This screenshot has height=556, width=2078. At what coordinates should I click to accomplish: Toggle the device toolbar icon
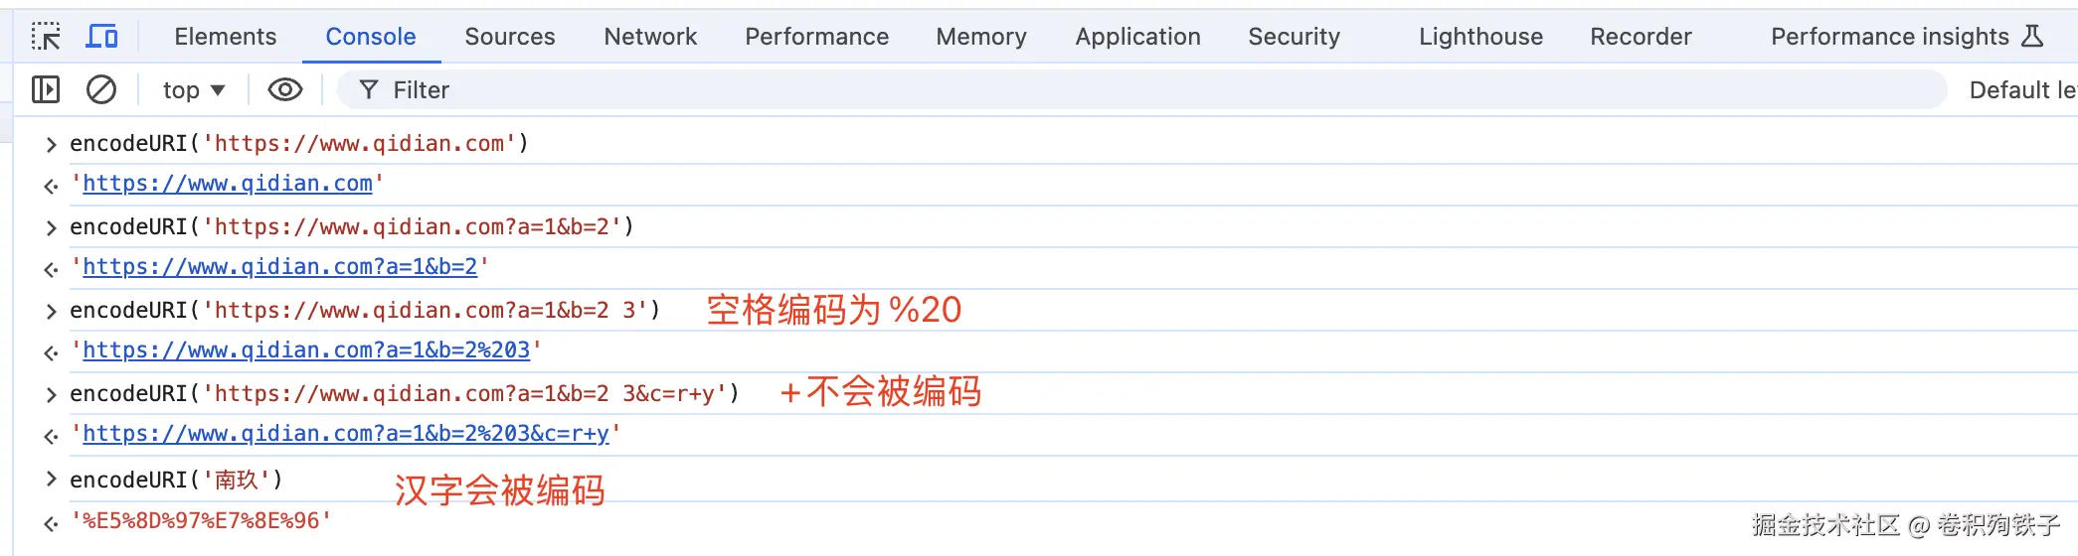pyautogui.click(x=101, y=37)
